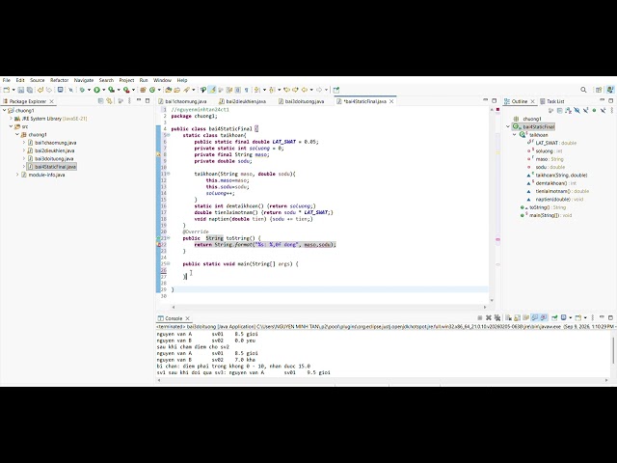
Task: Open Package Explorer view menu dots
Action: coord(129,101)
